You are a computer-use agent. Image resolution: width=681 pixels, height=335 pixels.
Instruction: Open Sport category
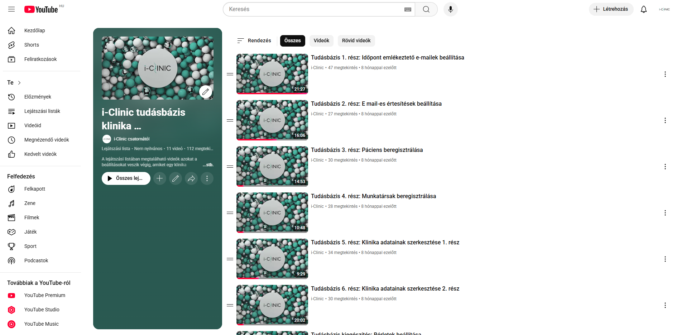(42, 246)
